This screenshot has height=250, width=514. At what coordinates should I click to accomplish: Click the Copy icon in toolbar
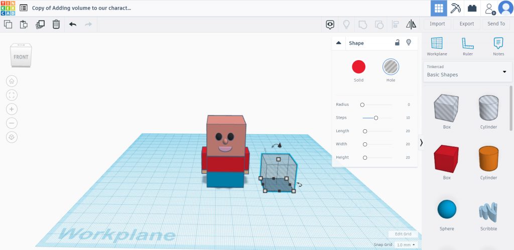click(x=8, y=24)
